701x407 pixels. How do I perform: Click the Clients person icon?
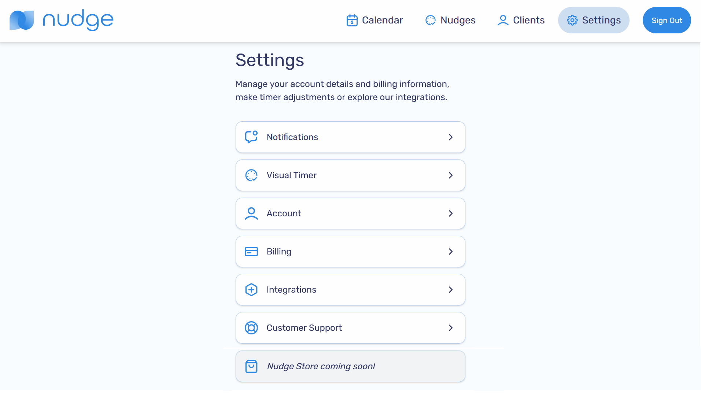(x=503, y=20)
